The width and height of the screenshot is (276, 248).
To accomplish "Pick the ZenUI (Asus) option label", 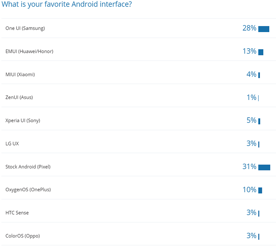I will pyautogui.click(x=19, y=97).
